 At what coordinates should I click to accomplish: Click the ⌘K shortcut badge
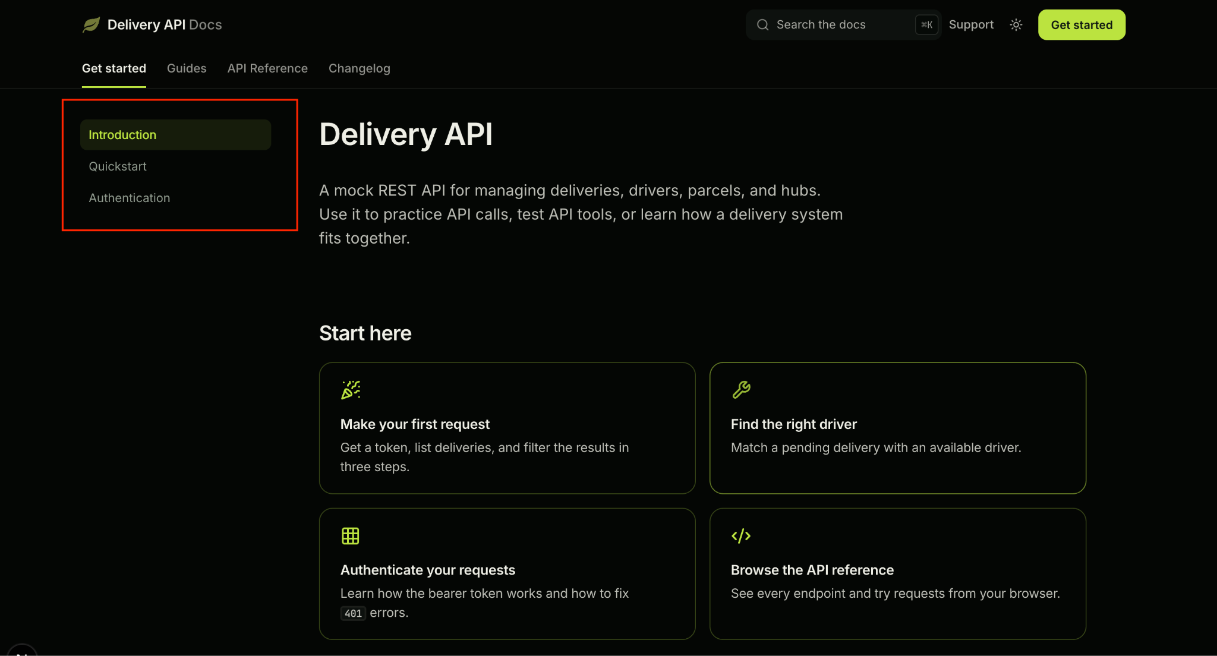click(927, 25)
